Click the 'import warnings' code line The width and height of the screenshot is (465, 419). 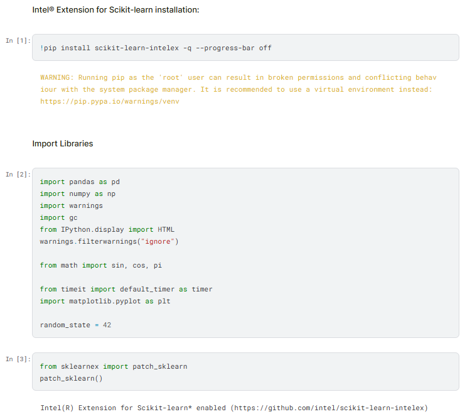coord(72,205)
